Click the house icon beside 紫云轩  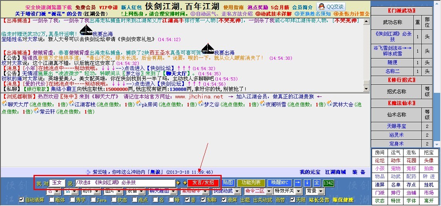(x=37, y=111)
